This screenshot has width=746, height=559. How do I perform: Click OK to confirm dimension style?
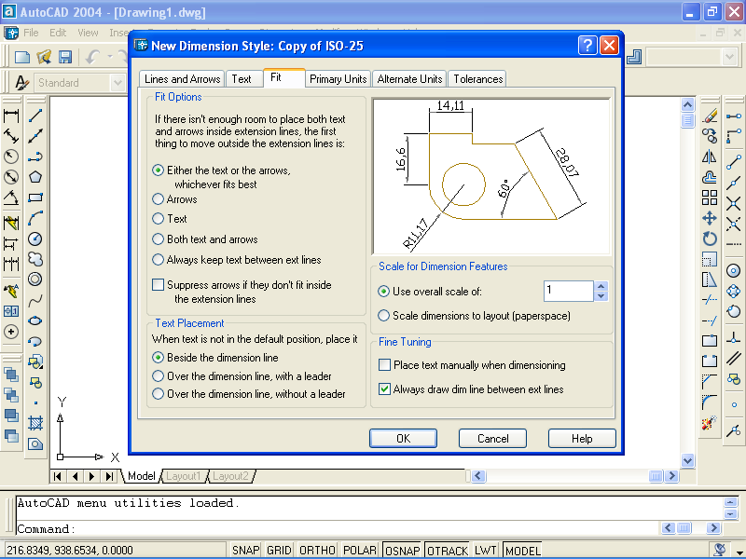point(403,438)
